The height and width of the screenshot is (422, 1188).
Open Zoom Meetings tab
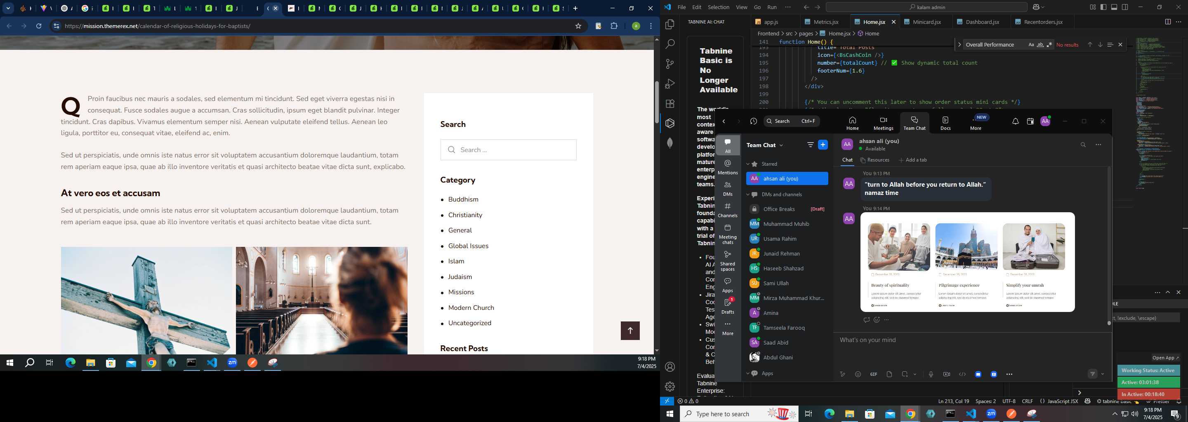[x=883, y=123]
